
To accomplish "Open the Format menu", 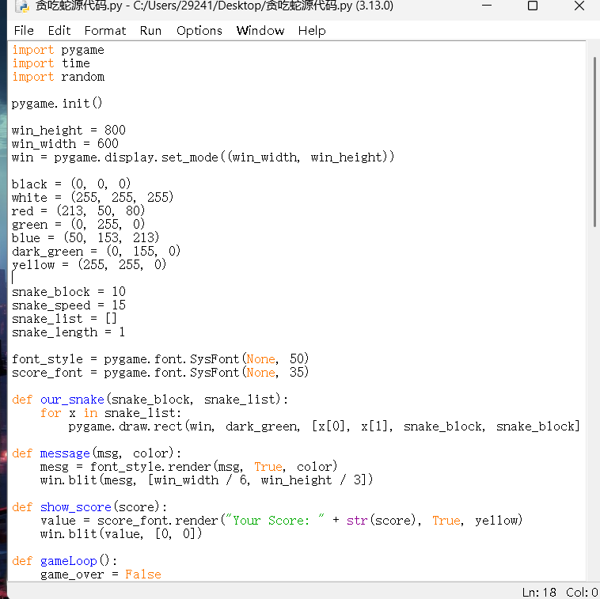I will (x=104, y=31).
